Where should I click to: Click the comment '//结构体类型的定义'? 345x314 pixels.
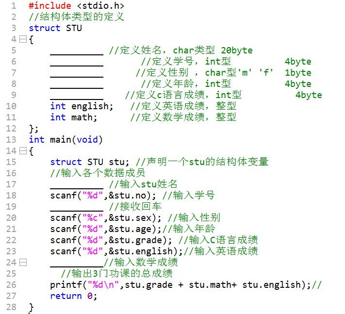(77, 17)
